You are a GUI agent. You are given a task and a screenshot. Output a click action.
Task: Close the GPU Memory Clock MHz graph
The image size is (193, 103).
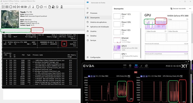(182, 76)
